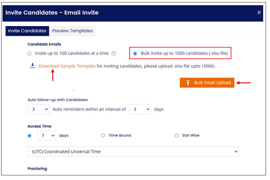Choose the Time Bound access option
The height and width of the screenshot is (180, 270).
(103, 136)
